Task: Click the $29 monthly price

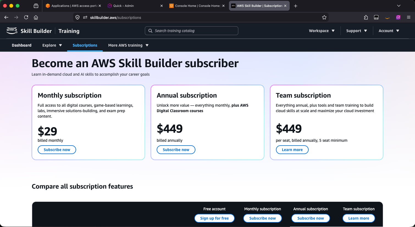Action: coord(47,131)
